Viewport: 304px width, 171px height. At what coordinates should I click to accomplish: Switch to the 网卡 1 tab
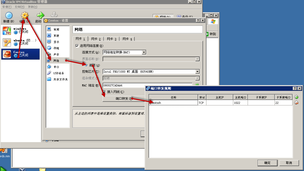click(80, 39)
